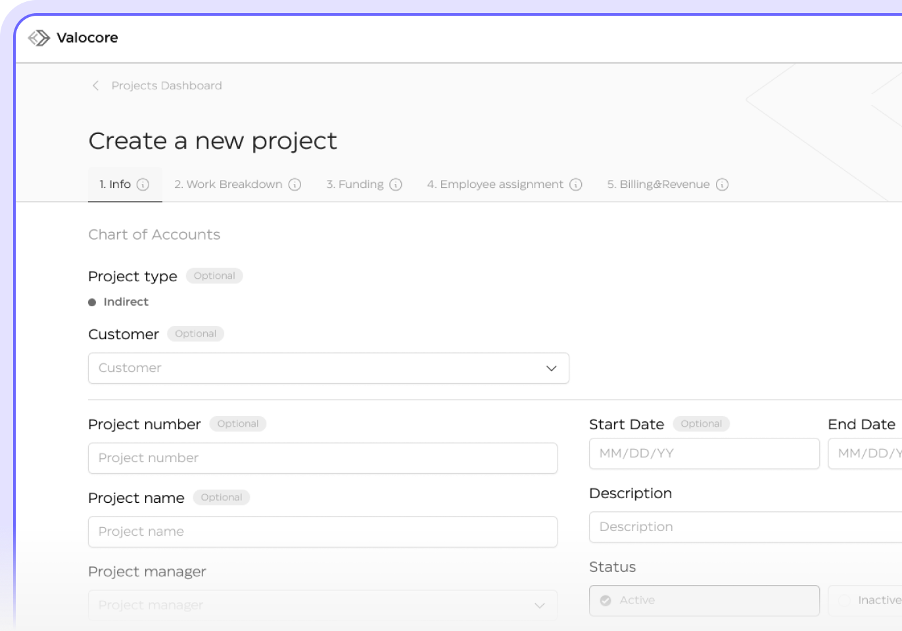Click the Project type label
Screen dimensions: 902x631
tap(133, 277)
